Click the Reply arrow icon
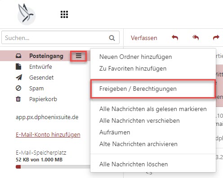223x178 pixels. point(175,37)
